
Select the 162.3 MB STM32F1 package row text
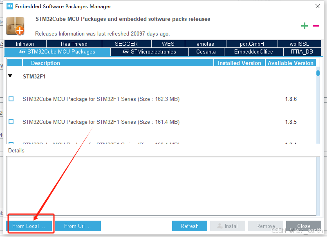(101, 99)
